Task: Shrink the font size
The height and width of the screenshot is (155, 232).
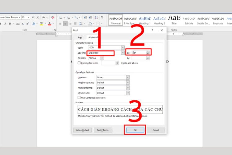Action: point(38,17)
